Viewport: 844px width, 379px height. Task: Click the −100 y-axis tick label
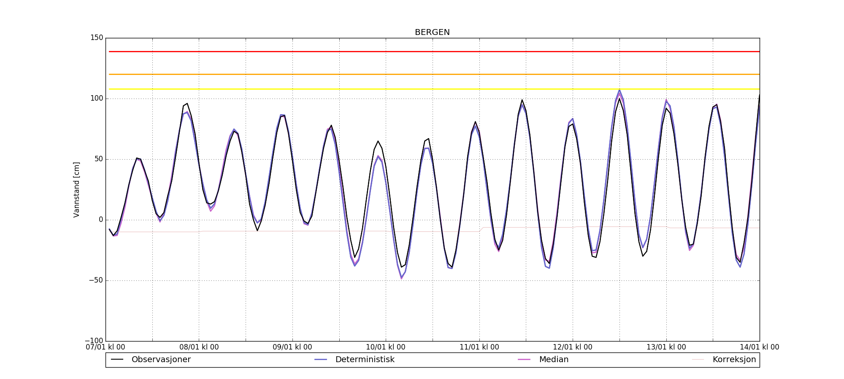tap(94, 341)
